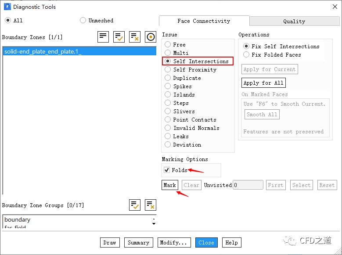Close the Diagnostic Tools window

[335, 7]
